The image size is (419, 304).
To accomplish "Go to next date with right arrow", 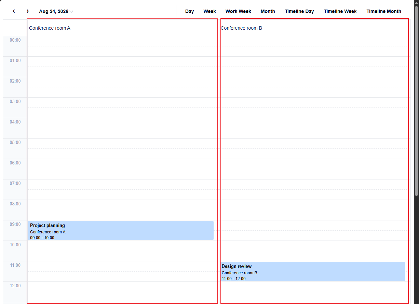I will pyautogui.click(x=28, y=11).
